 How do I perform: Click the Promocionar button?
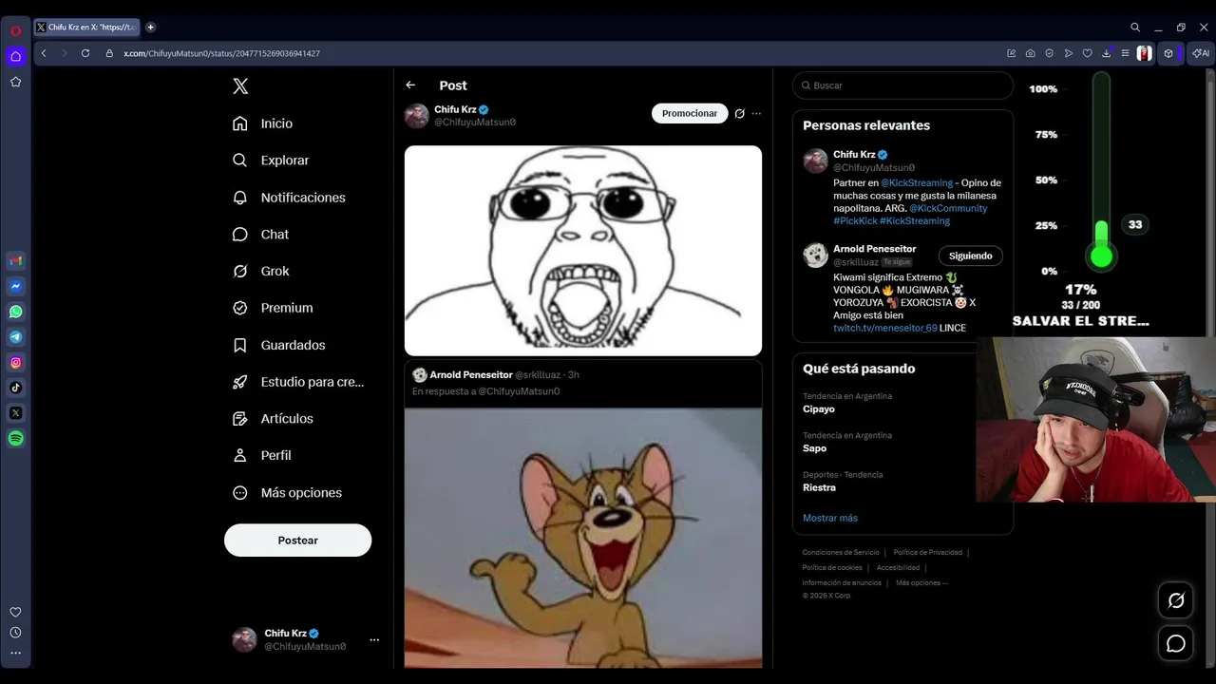coord(690,114)
